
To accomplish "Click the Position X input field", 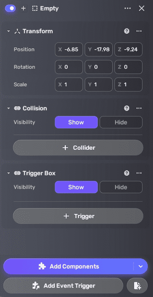I will (69, 49).
